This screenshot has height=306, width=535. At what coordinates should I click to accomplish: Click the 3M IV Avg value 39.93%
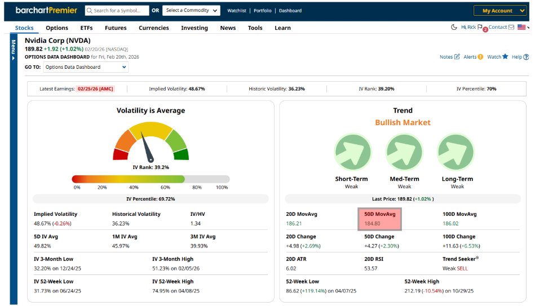199,246
